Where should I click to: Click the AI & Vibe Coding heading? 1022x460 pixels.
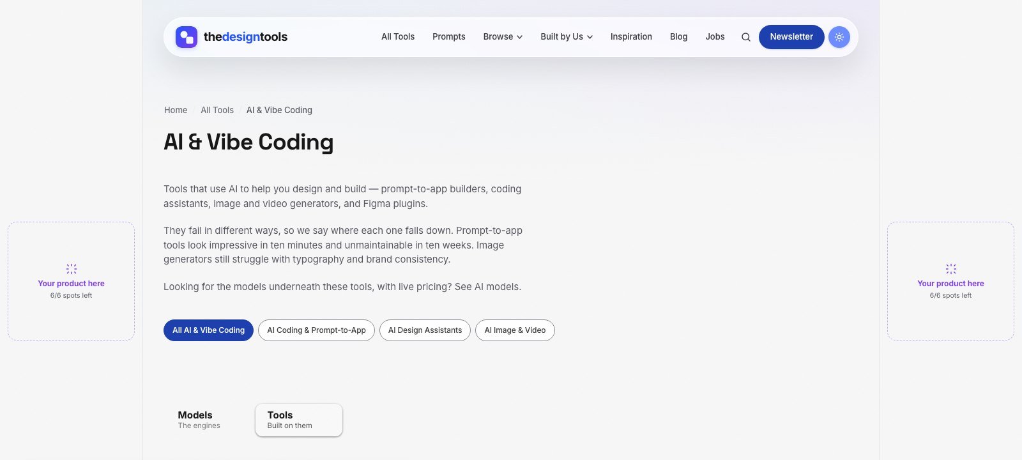click(248, 142)
